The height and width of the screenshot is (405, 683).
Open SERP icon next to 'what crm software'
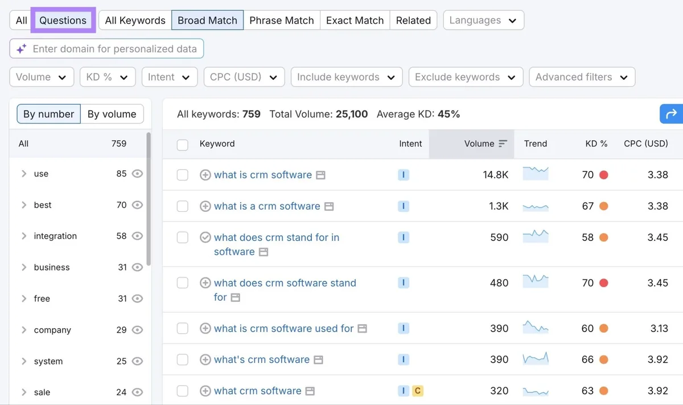pos(310,392)
